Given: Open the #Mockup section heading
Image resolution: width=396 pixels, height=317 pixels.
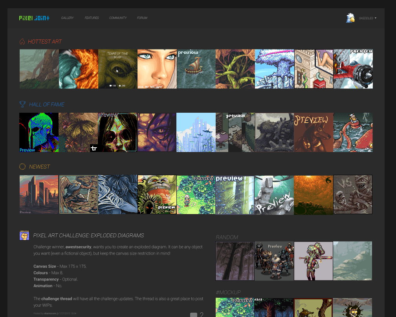Looking at the screenshot, I should point(228,292).
